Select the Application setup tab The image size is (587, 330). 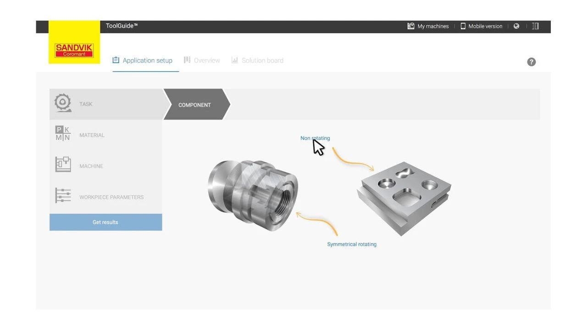[143, 60]
